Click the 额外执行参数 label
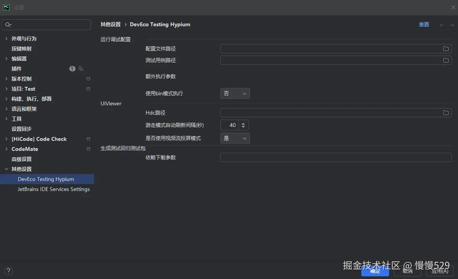This screenshot has height=279, width=458. pos(161,76)
